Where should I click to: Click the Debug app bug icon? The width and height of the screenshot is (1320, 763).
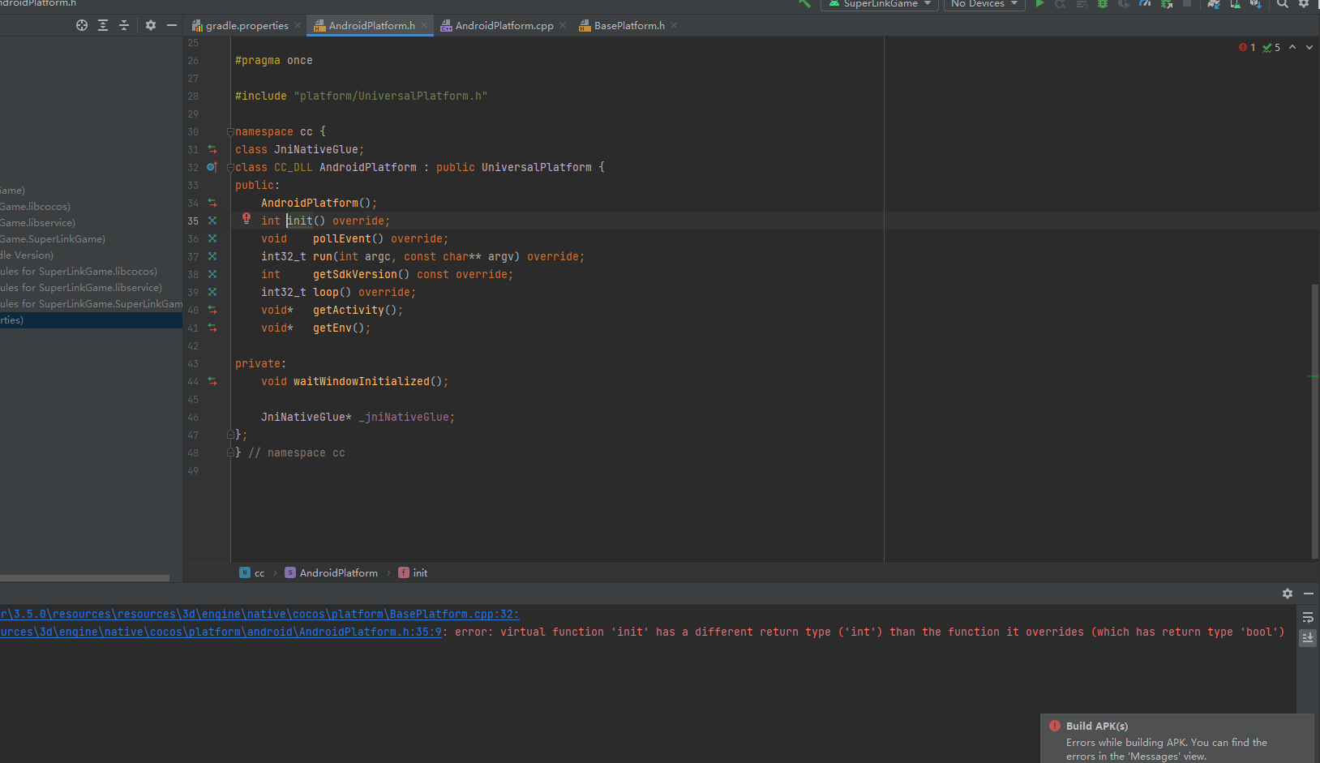click(1103, 4)
